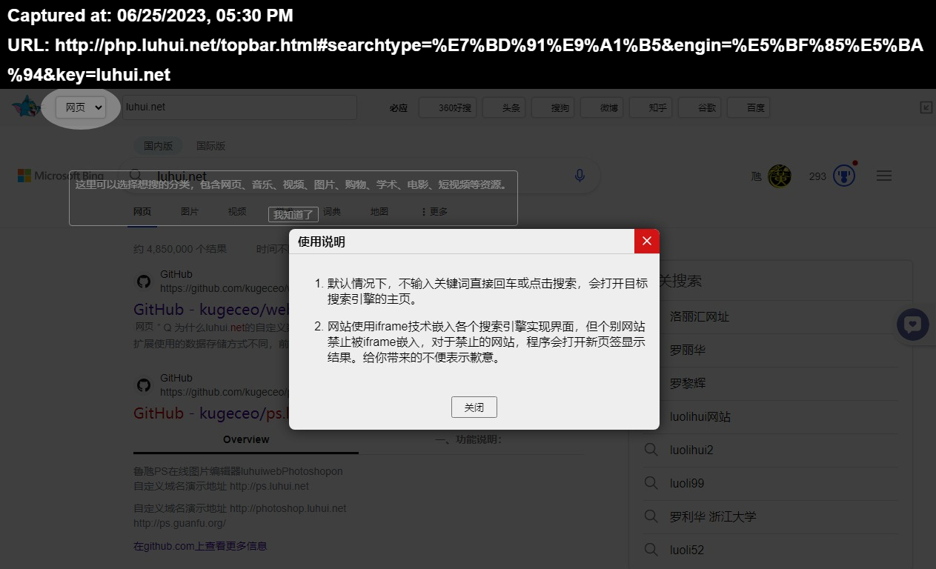The width and height of the screenshot is (936, 569).
Task: Click related search 罗丽华
Action: (688, 350)
